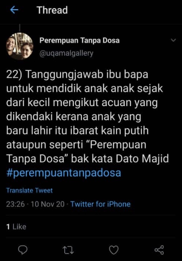Like the tweet using the heart icon
The width and height of the screenshot is (182, 261).
[x=114, y=250]
